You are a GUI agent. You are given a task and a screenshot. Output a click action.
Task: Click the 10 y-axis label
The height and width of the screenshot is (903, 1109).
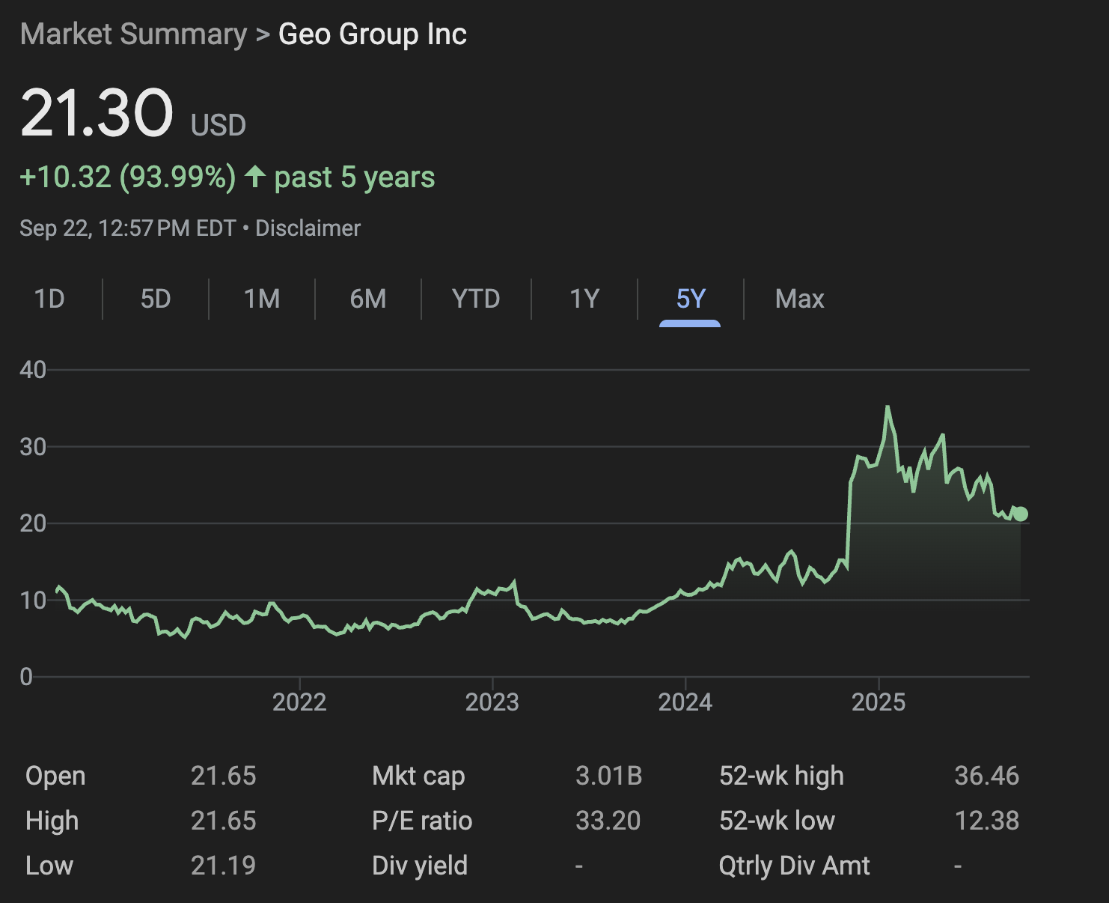click(x=33, y=600)
